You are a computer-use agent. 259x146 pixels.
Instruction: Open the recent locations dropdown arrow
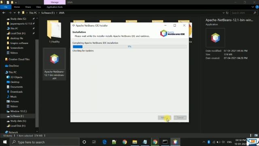point(15,13)
